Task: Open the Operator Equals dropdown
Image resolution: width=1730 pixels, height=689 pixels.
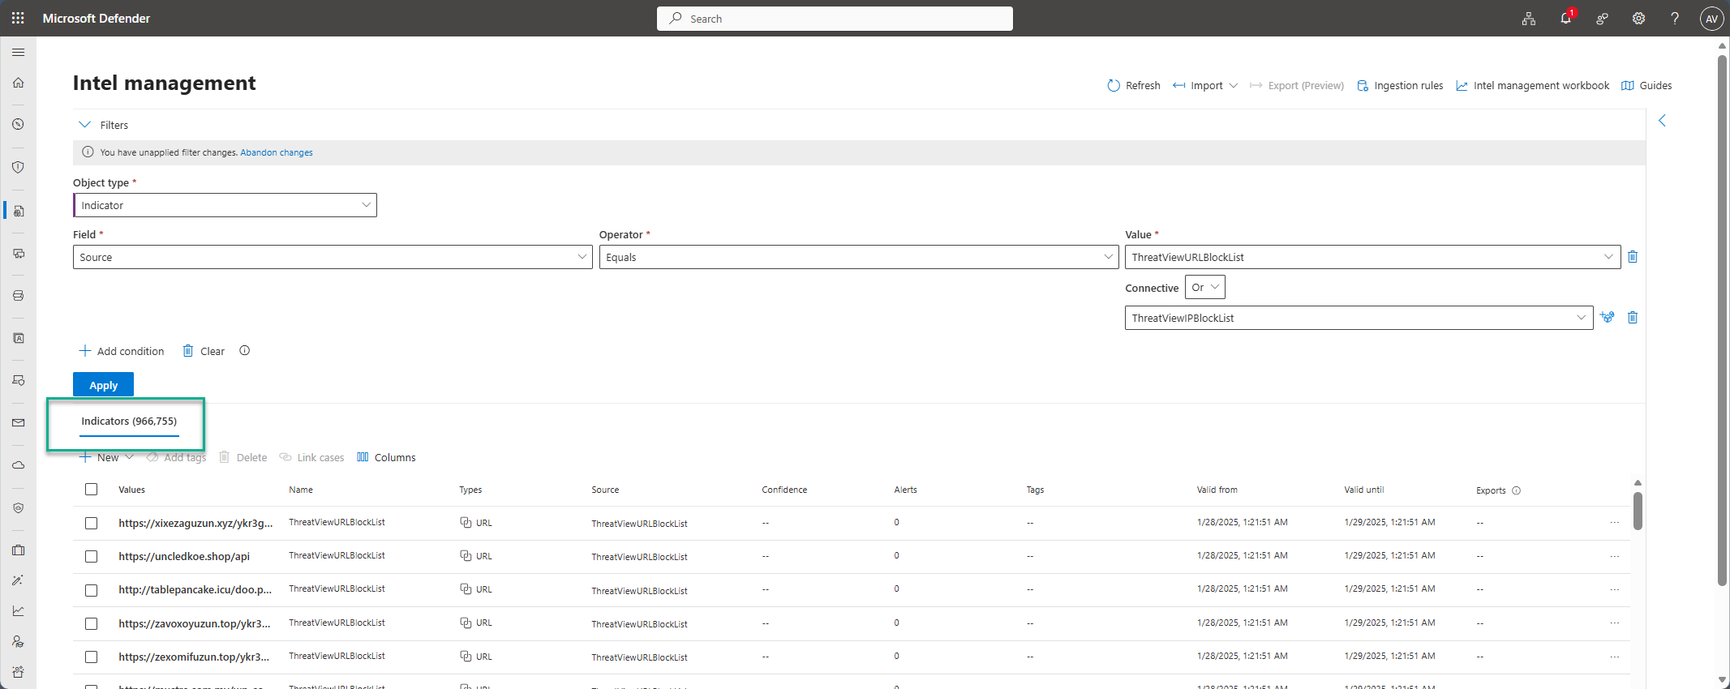Action: [x=858, y=257]
